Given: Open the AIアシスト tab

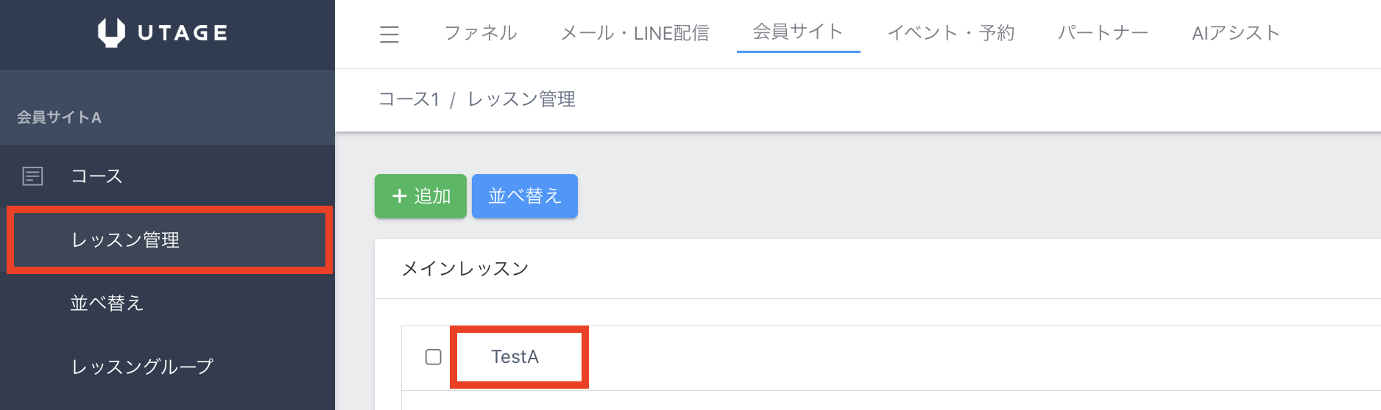Looking at the screenshot, I should 1236,33.
